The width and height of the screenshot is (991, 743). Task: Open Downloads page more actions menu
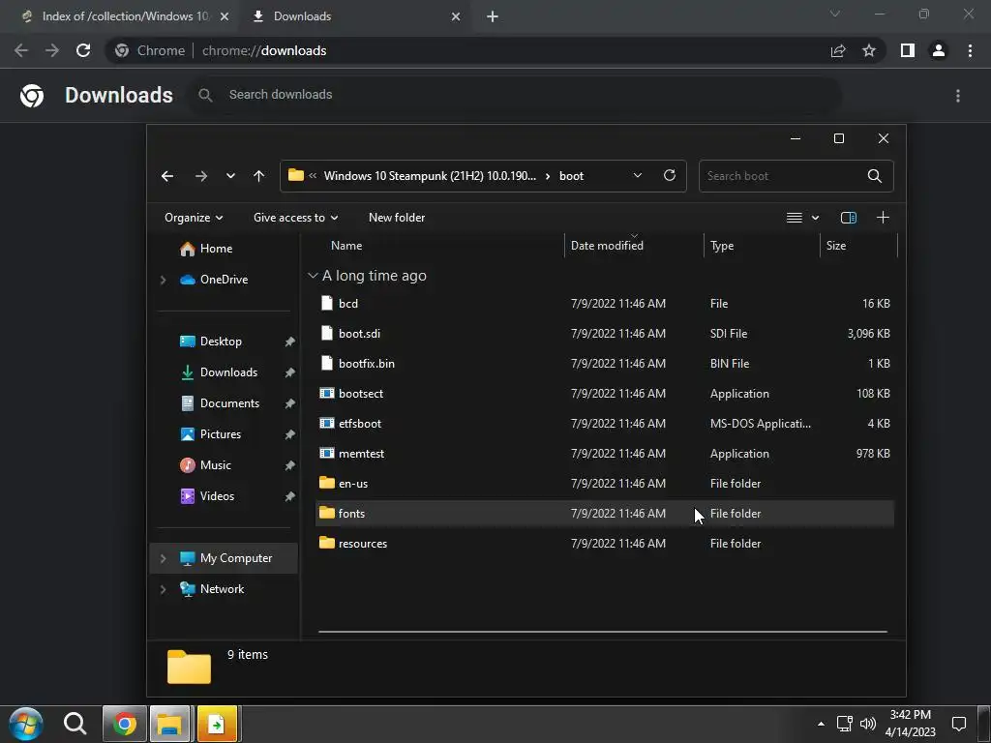958,96
